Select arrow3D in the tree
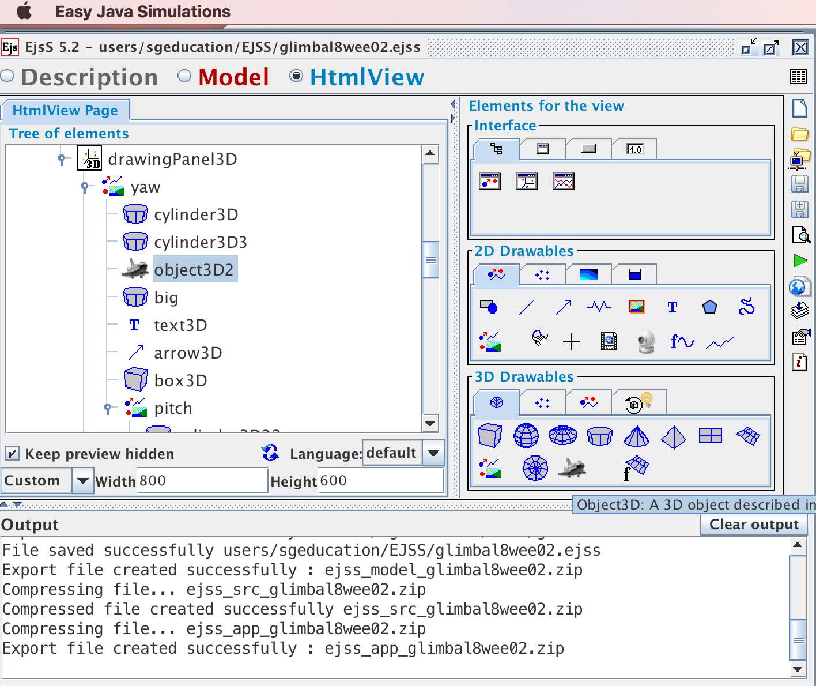The width and height of the screenshot is (816, 686). coord(188,353)
